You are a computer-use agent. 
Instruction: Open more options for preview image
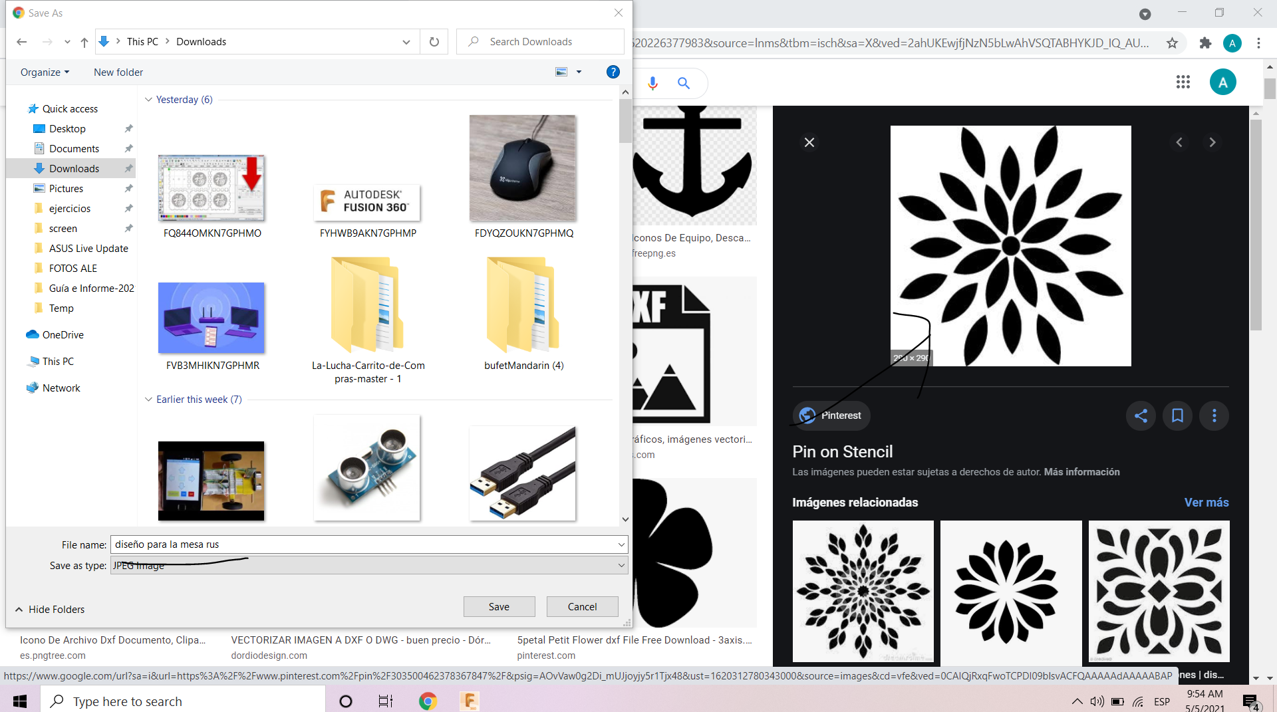click(x=1214, y=415)
